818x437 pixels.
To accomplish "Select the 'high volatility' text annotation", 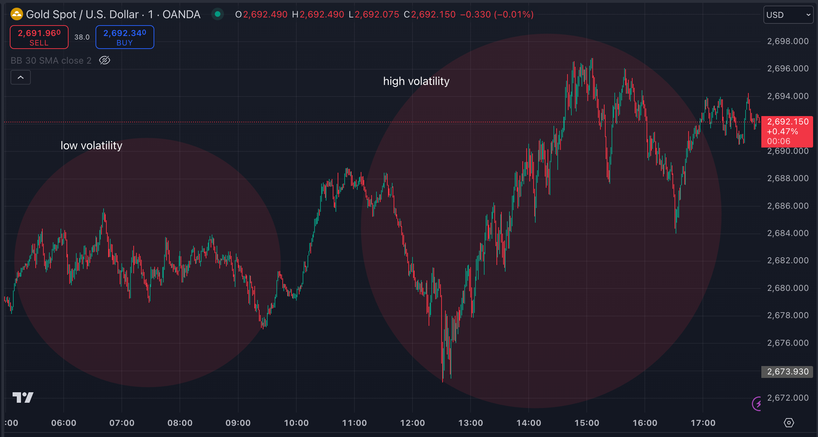I will (416, 81).
